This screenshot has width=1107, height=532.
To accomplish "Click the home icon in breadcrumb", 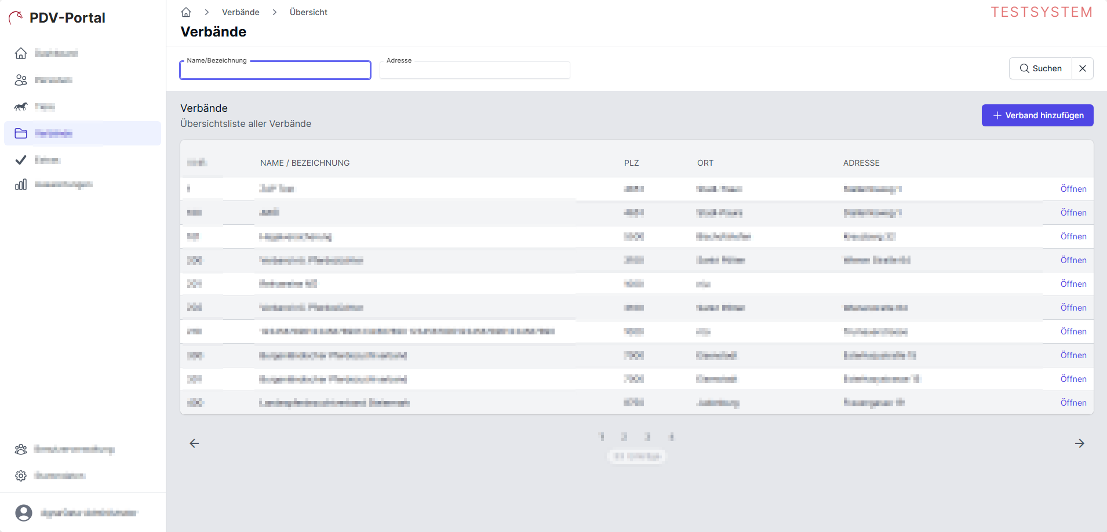I will coord(186,12).
